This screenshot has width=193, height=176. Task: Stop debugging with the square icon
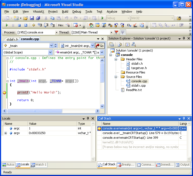point(19,25)
